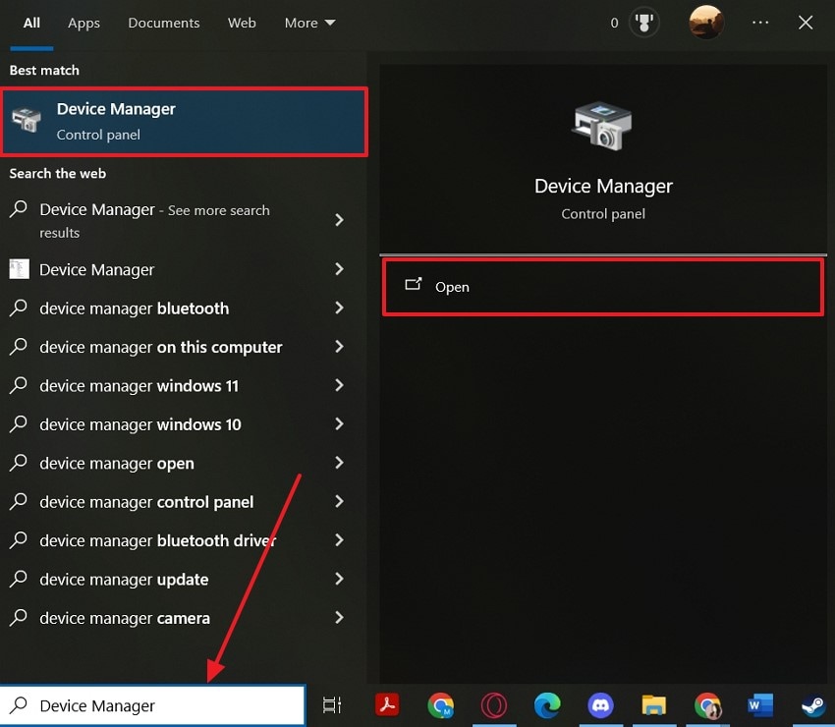
Task: Open the More filters dropdown
Action: tap(309, 23)
